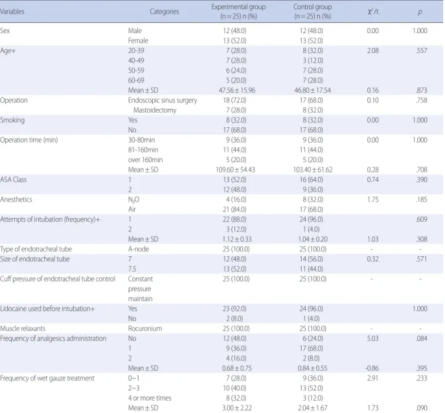Select the 'Operation' variable label
The height and width of the screenshot is (413, 445).
click(x=14, y=100)
